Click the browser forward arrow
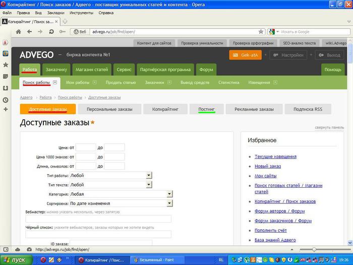353x265 pixels. [x=40, y=32]
